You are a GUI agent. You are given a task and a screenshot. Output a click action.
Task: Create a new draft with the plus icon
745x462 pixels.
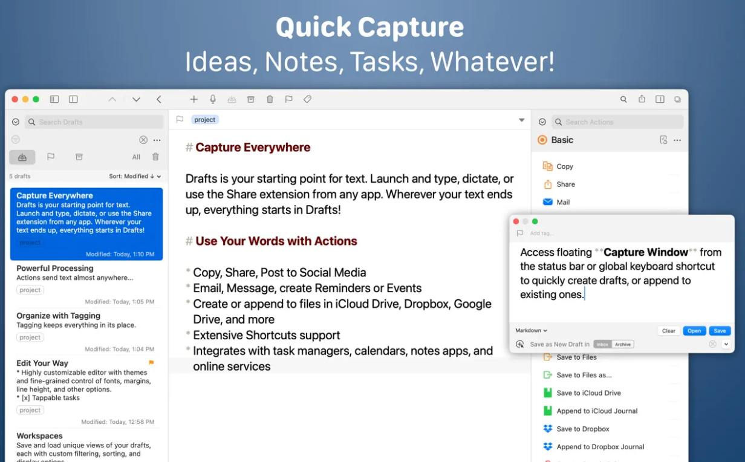(194, 99)
